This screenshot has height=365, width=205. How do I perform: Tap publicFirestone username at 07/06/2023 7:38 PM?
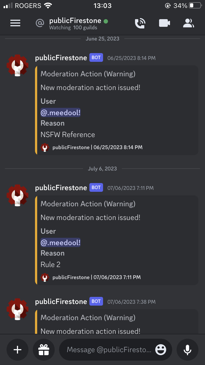(x=61, y=302)
